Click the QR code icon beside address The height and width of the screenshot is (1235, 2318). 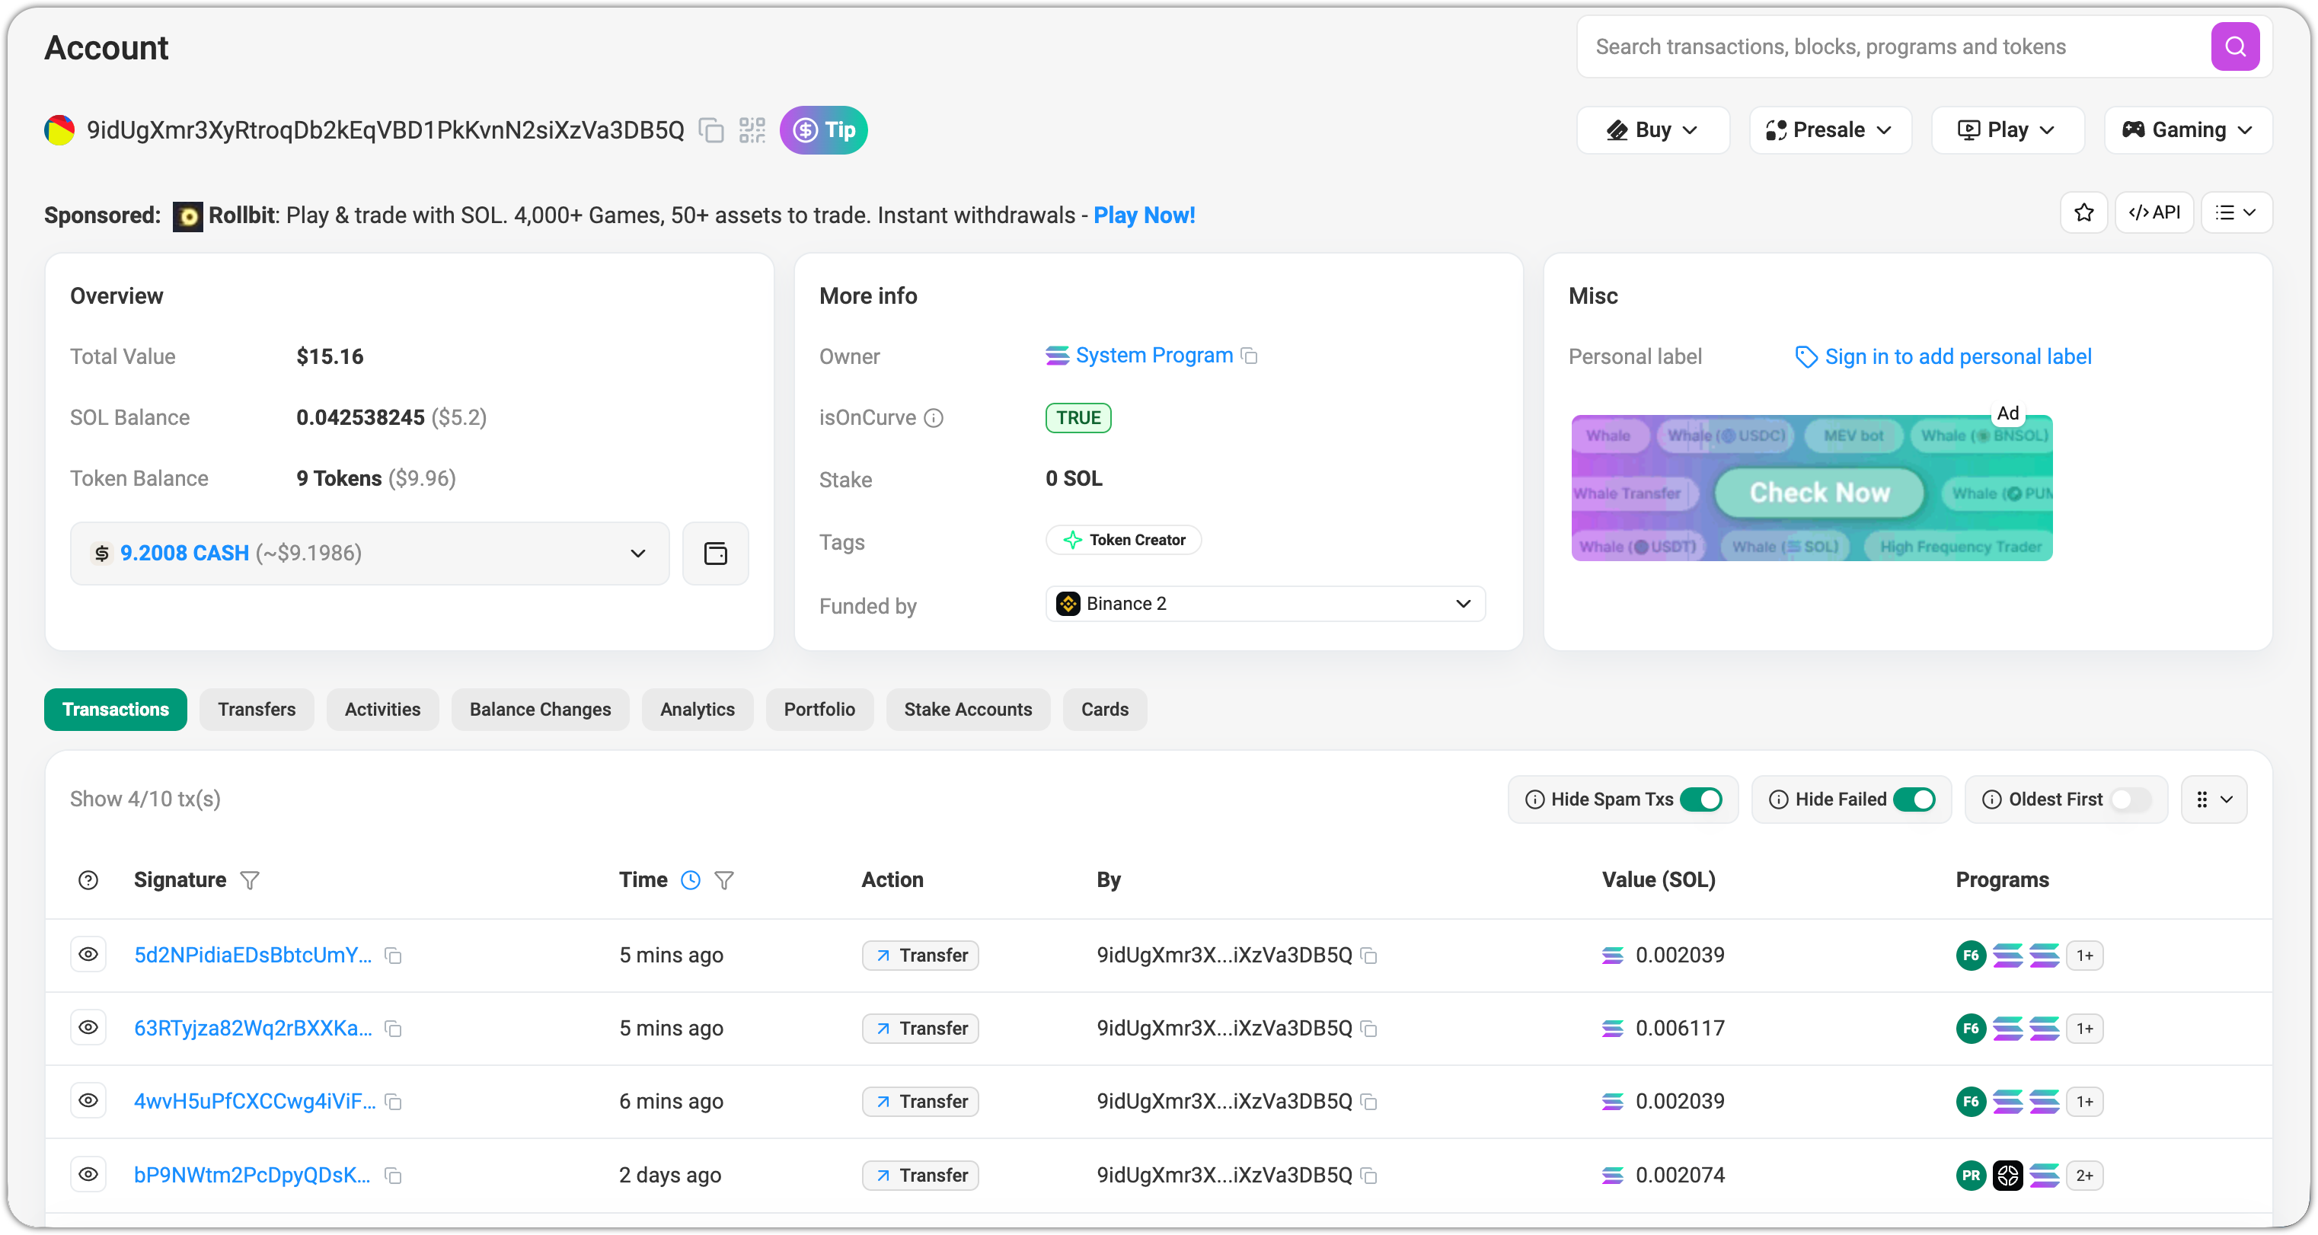752,130
